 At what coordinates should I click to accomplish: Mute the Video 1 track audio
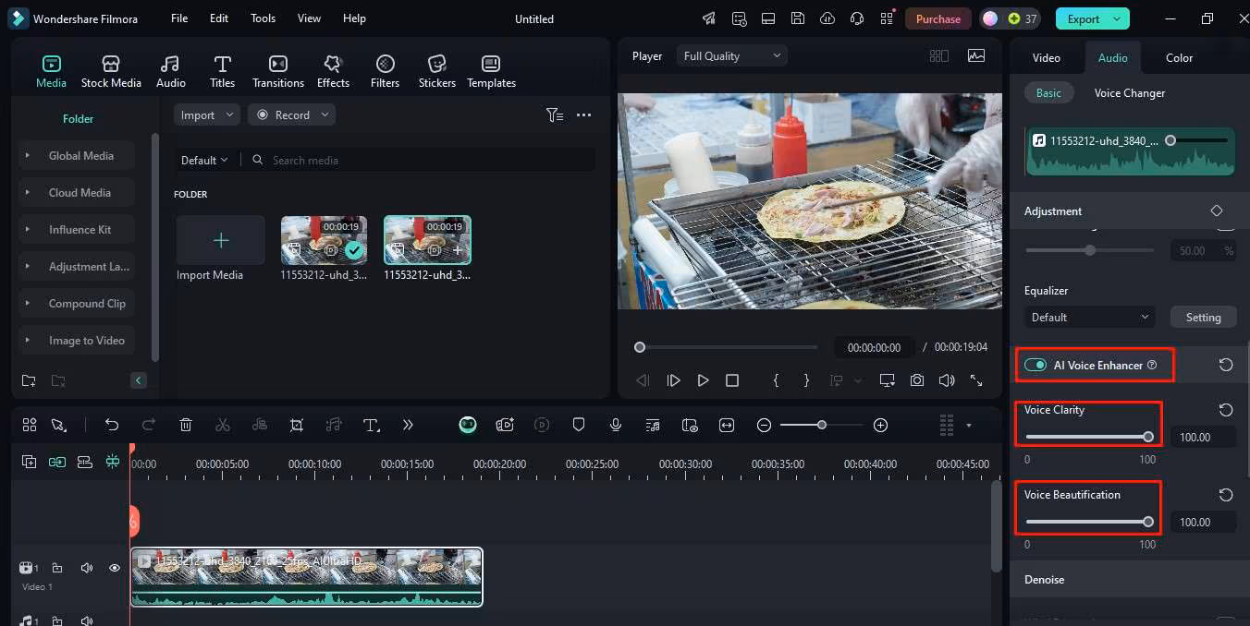pyautogui.click(x=87, y=568)
